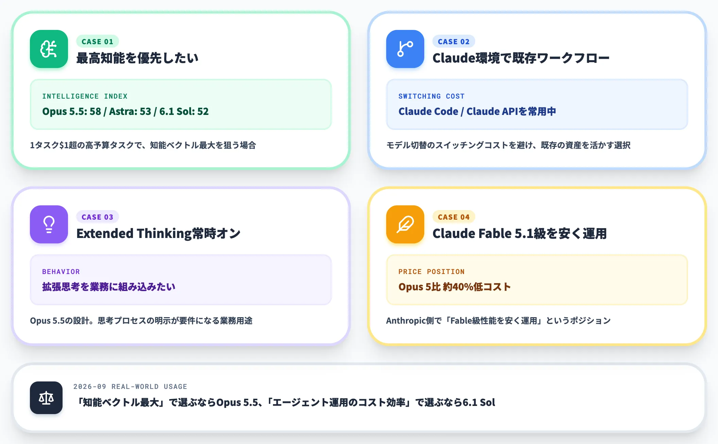Viewport: 718px width, 444px height.
Task: Click the blue git-branch icon for Case 02
Action: click(x=405, y=49)
